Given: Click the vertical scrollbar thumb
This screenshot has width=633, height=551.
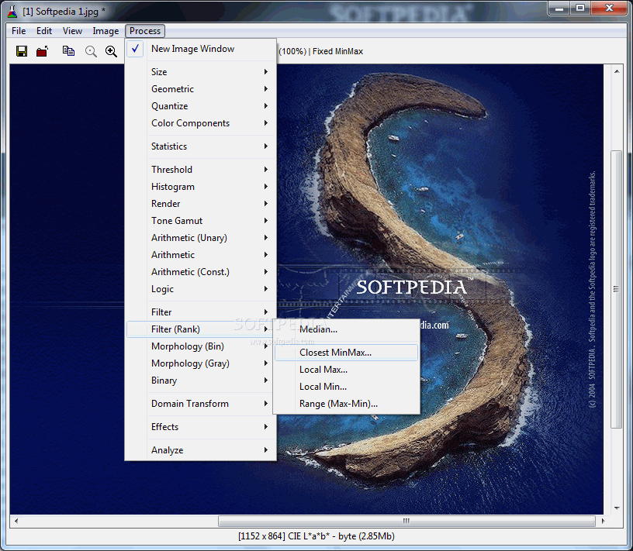Looking at the screenshot, I should [616, 289].
